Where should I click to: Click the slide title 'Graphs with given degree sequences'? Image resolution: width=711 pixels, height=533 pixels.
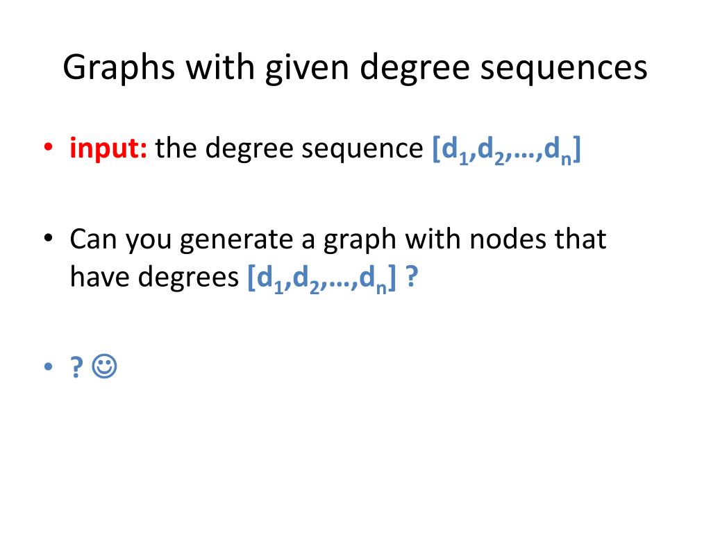coord(355,68)
